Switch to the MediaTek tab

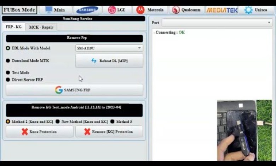point(222,10)
